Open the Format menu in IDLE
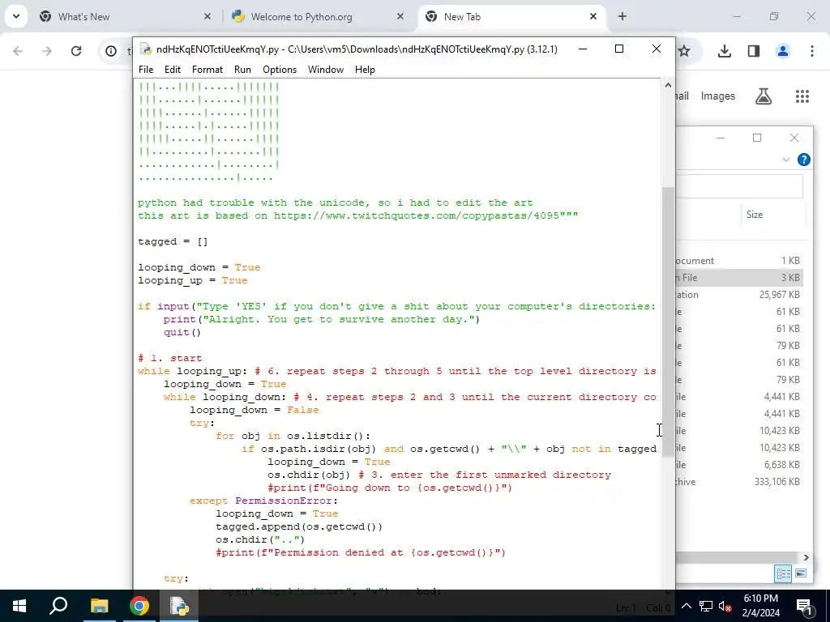The image size is (830, 622). [207, 70]
